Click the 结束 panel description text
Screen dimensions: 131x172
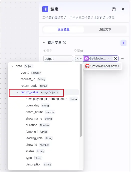point(78,18)
